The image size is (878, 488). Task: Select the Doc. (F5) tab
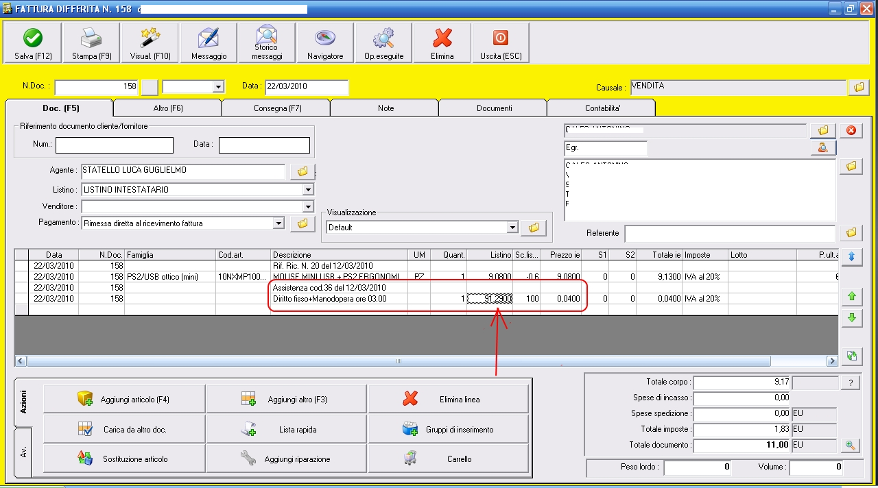(59, 108)
